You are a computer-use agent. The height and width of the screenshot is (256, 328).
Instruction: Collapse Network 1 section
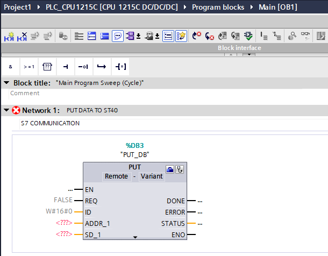[x=6, y=110]
